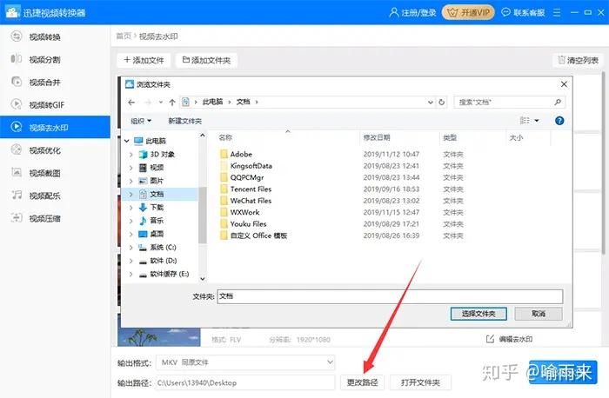Select the QQPCMgr folder
Screen dimensions: 609x398
pos(247,177)
